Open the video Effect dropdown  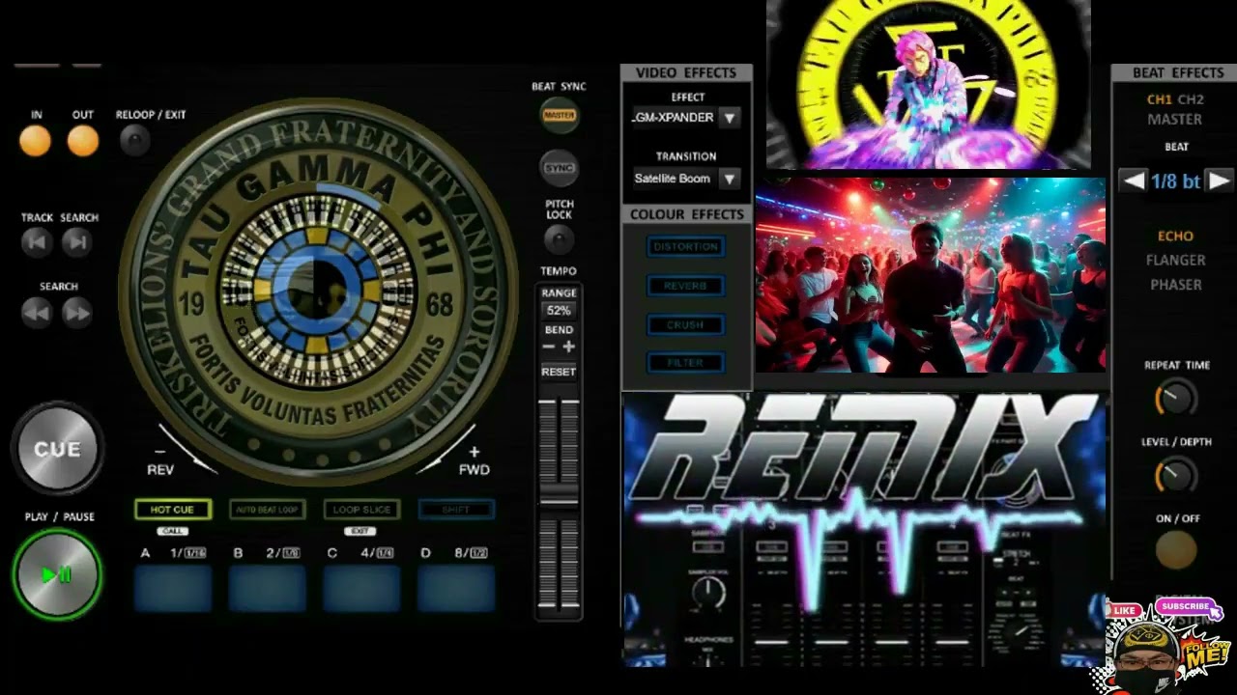(x=730, y=118)
